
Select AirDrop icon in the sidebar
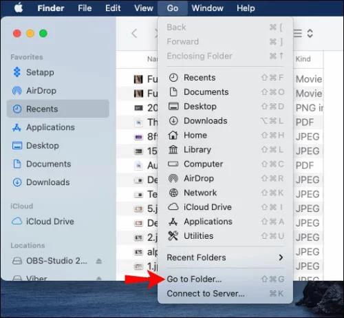[17, 91]
